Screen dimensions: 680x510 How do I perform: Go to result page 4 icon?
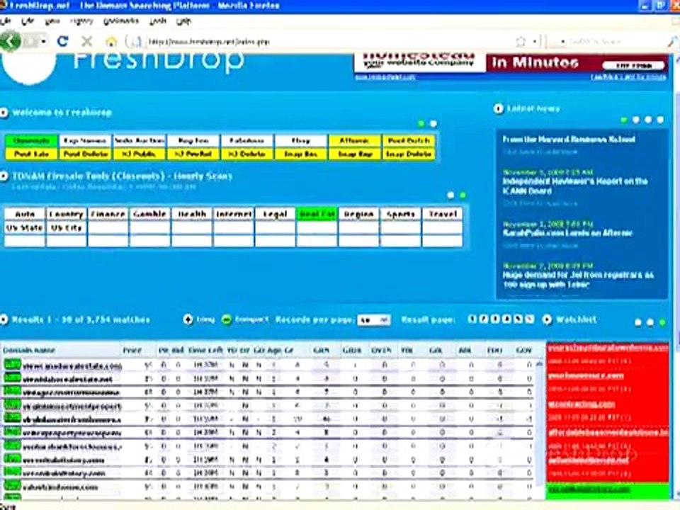(506, 319)
